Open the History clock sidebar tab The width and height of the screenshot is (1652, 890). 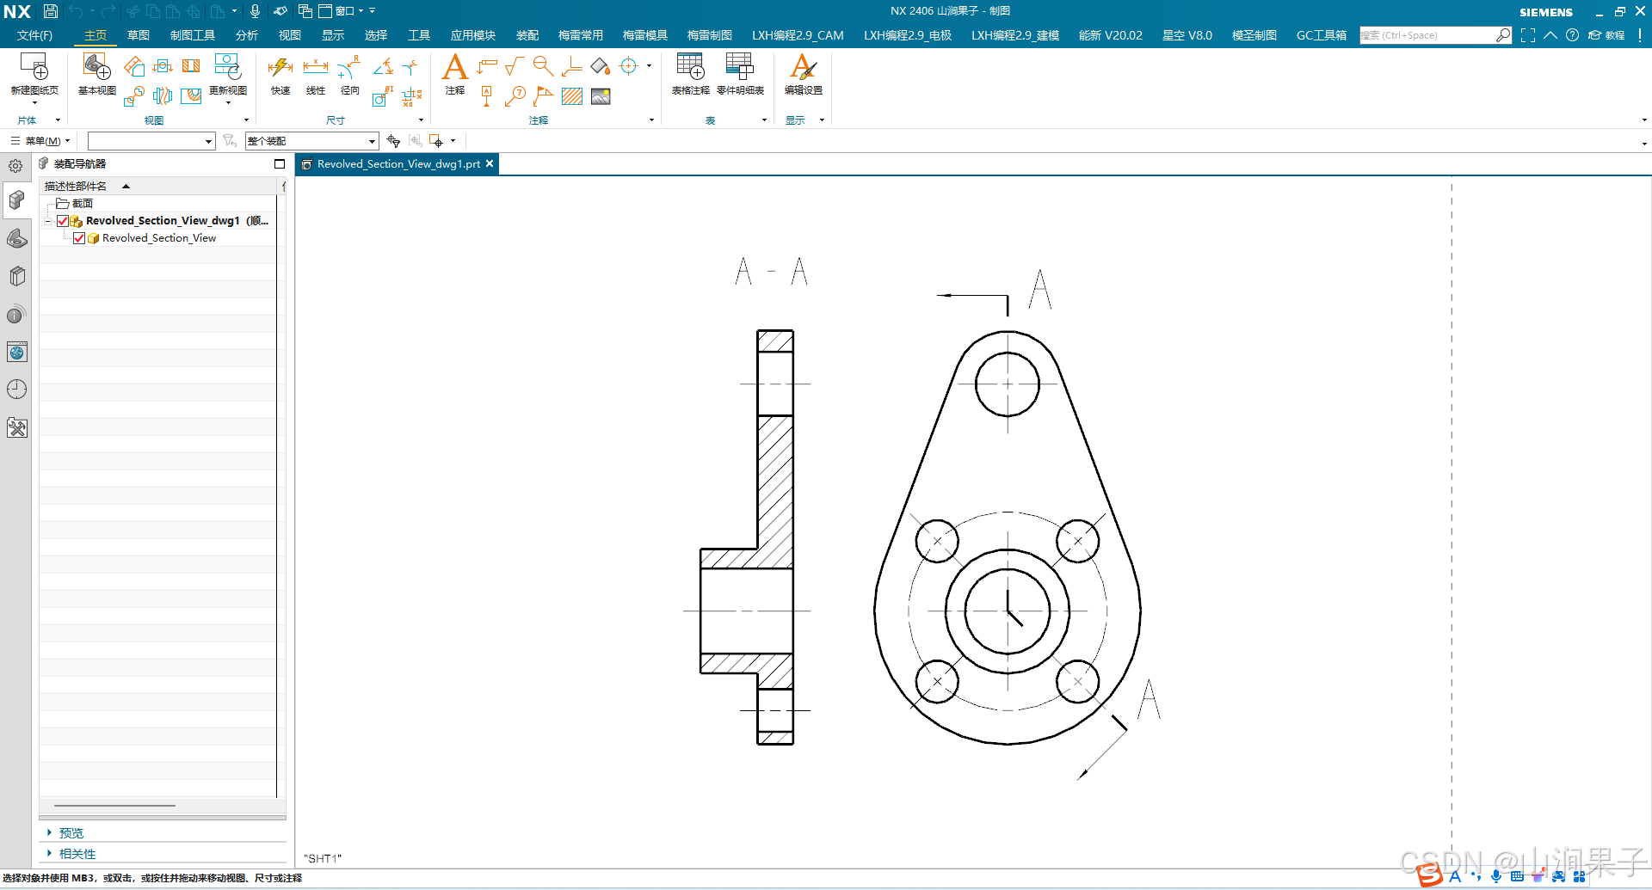tap(16, 390)
